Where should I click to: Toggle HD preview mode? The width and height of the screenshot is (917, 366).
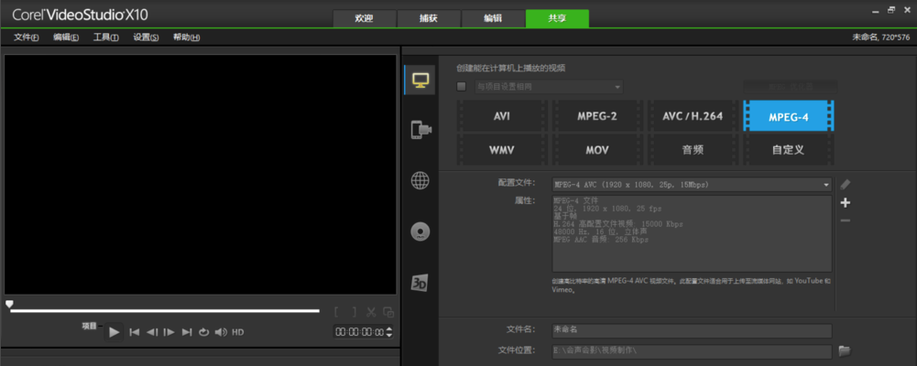[x=237, y=332]
